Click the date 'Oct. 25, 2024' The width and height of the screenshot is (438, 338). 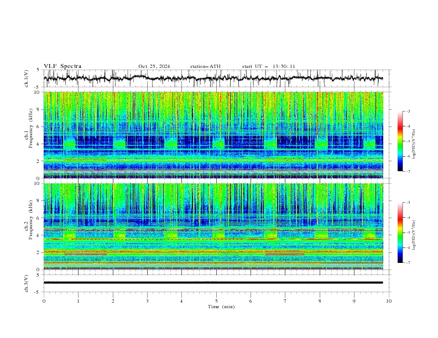pos(154,66)
